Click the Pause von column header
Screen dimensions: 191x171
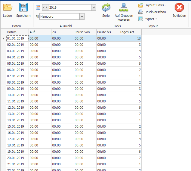point(85,32)
